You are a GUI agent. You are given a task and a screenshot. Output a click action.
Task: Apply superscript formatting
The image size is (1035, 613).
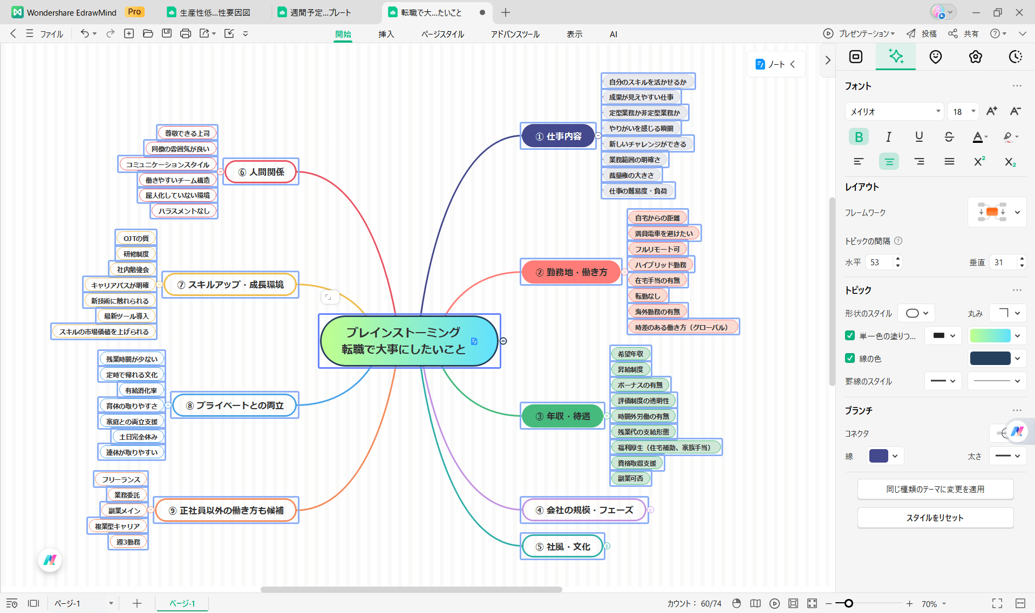(x=979, y=161)
